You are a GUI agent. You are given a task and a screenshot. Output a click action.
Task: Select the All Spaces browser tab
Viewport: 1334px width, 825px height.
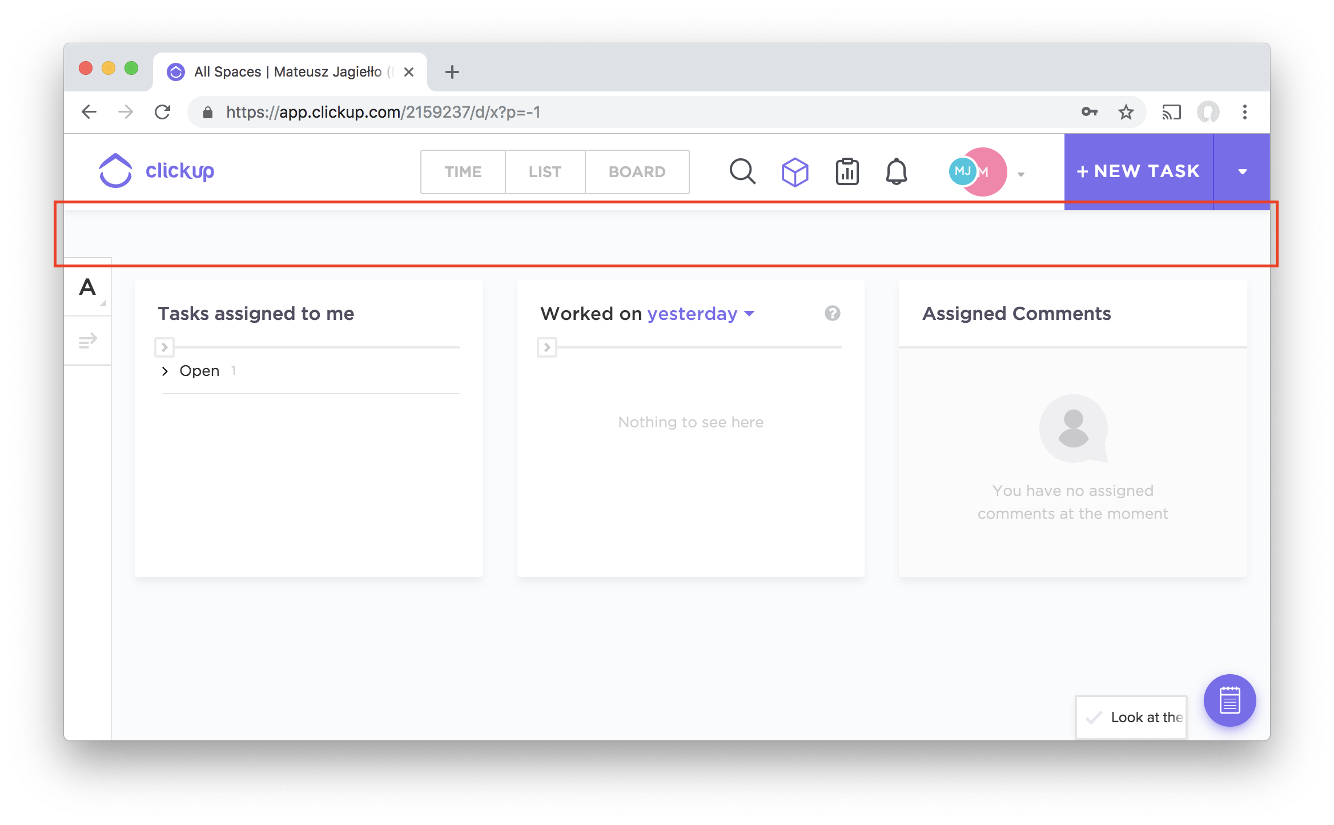[290, 72]
